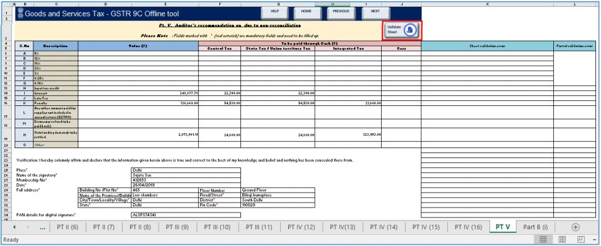The width and height of the screenshot is (601, 246).
Task: Open the PT II (6) sheet tab
Action: tap(68, 227)
